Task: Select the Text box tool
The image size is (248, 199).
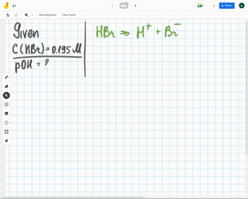Action: pos(7,132)
